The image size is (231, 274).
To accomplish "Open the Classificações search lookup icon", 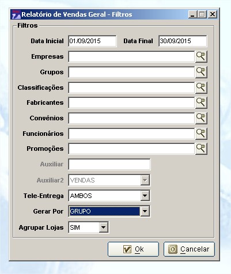I will coord(201,87).
